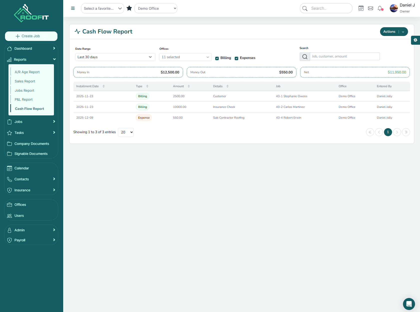Disable the Expenses checkbox
The image size is (420, 312).
click(x=236, y=58)
